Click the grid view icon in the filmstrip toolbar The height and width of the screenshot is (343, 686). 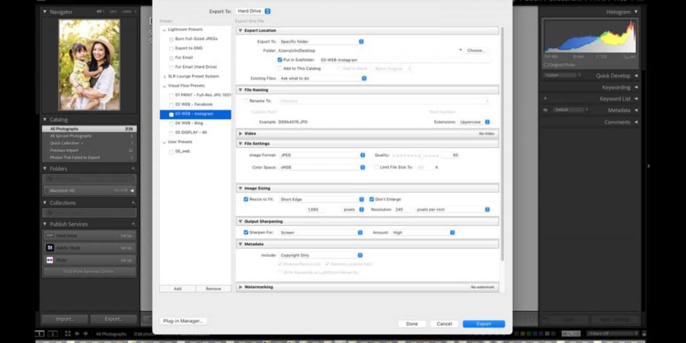tap(68, 333)
